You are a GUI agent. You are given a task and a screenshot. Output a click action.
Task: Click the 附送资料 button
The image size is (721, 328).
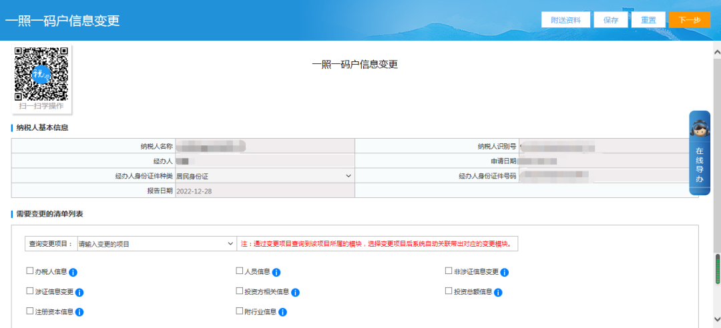tap(565, 20)
